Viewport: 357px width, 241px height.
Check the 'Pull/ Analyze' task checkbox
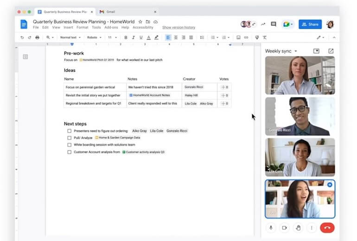pos(69,138)
